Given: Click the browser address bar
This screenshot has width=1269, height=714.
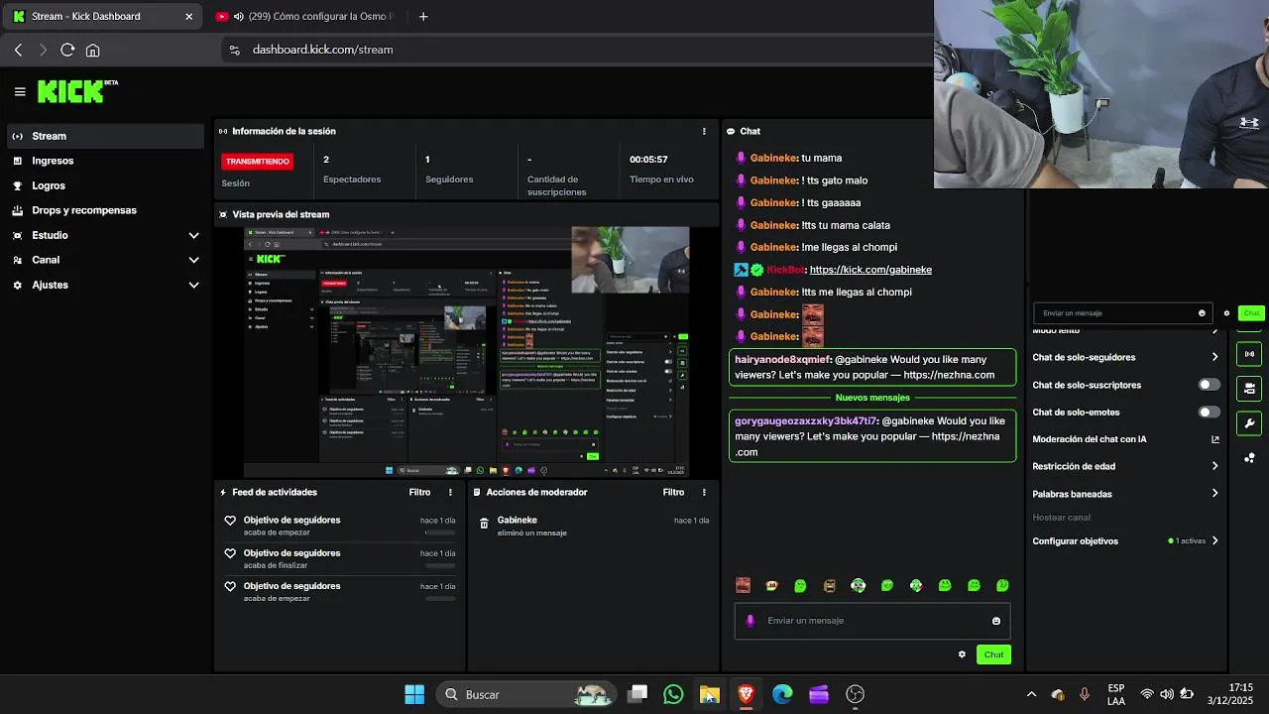Looking at the screenshot, I should (x=575, y=50).
